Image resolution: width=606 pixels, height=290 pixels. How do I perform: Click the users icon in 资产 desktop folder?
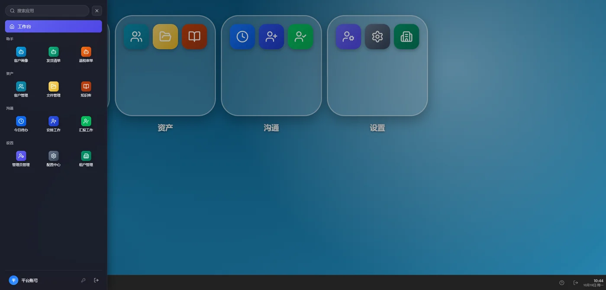[x=136, y=37]
